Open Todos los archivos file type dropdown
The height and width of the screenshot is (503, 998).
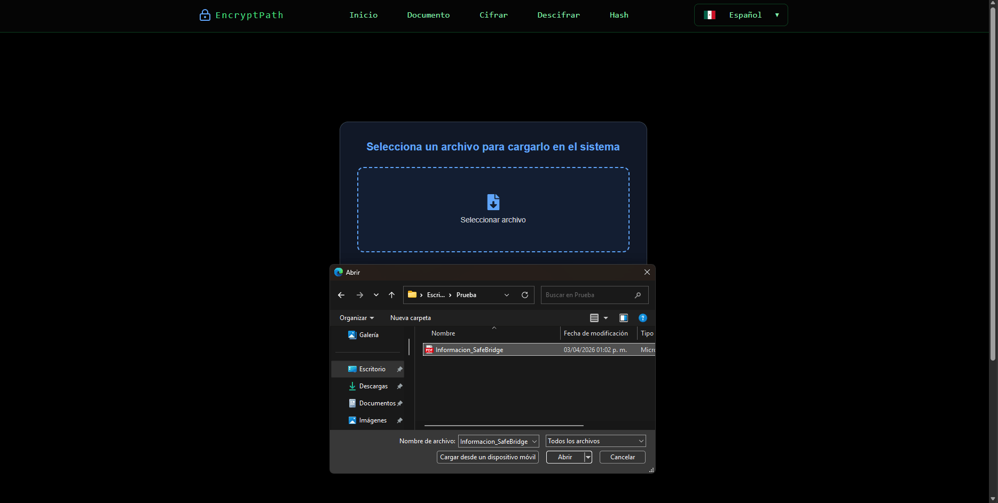(596, 441)
